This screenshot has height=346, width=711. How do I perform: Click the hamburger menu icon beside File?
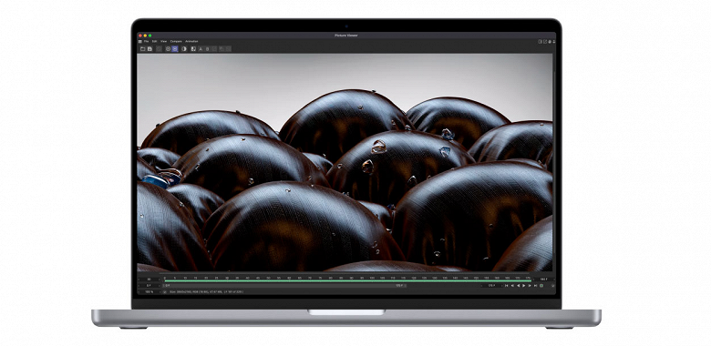[140, 41]
